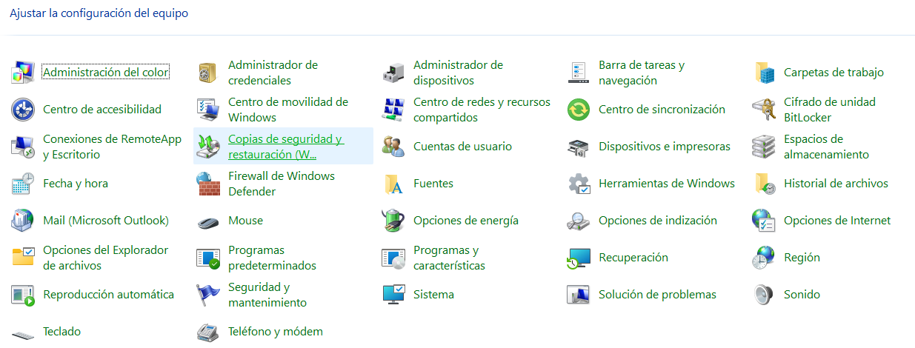Click the Teclado keyboard icon
The width and height of the screenshot is (915, 348).
pyautogui.click(x=23, y=333)
